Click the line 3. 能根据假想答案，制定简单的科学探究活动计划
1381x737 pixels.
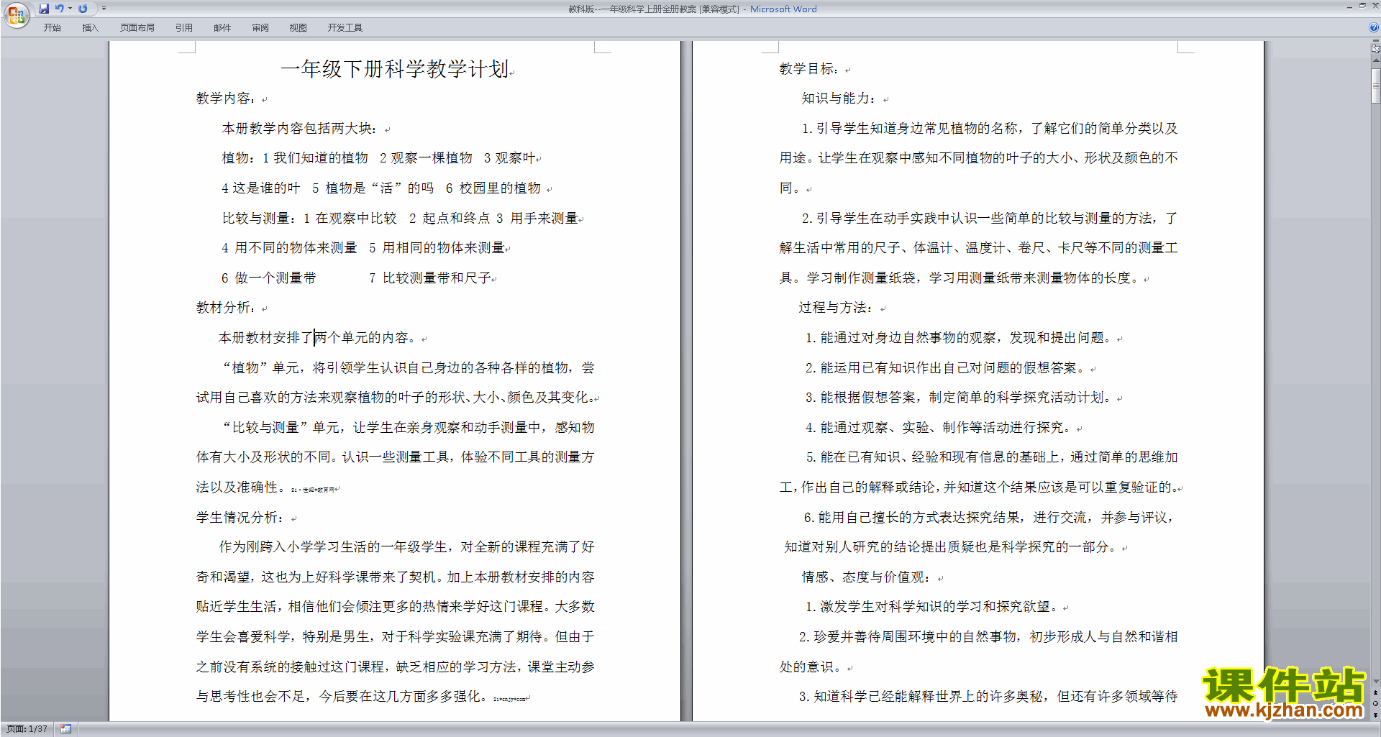pyautogui.click(x=959, y=398)
